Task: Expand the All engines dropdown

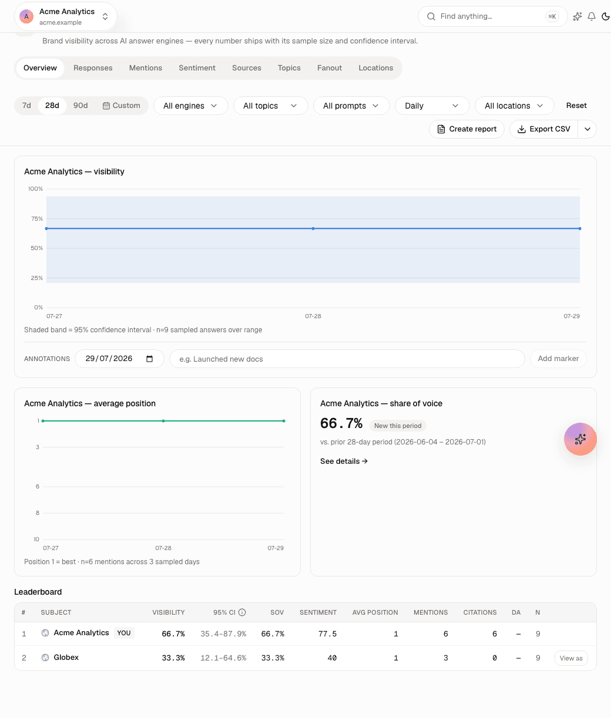Action: (x=191, y=106)
